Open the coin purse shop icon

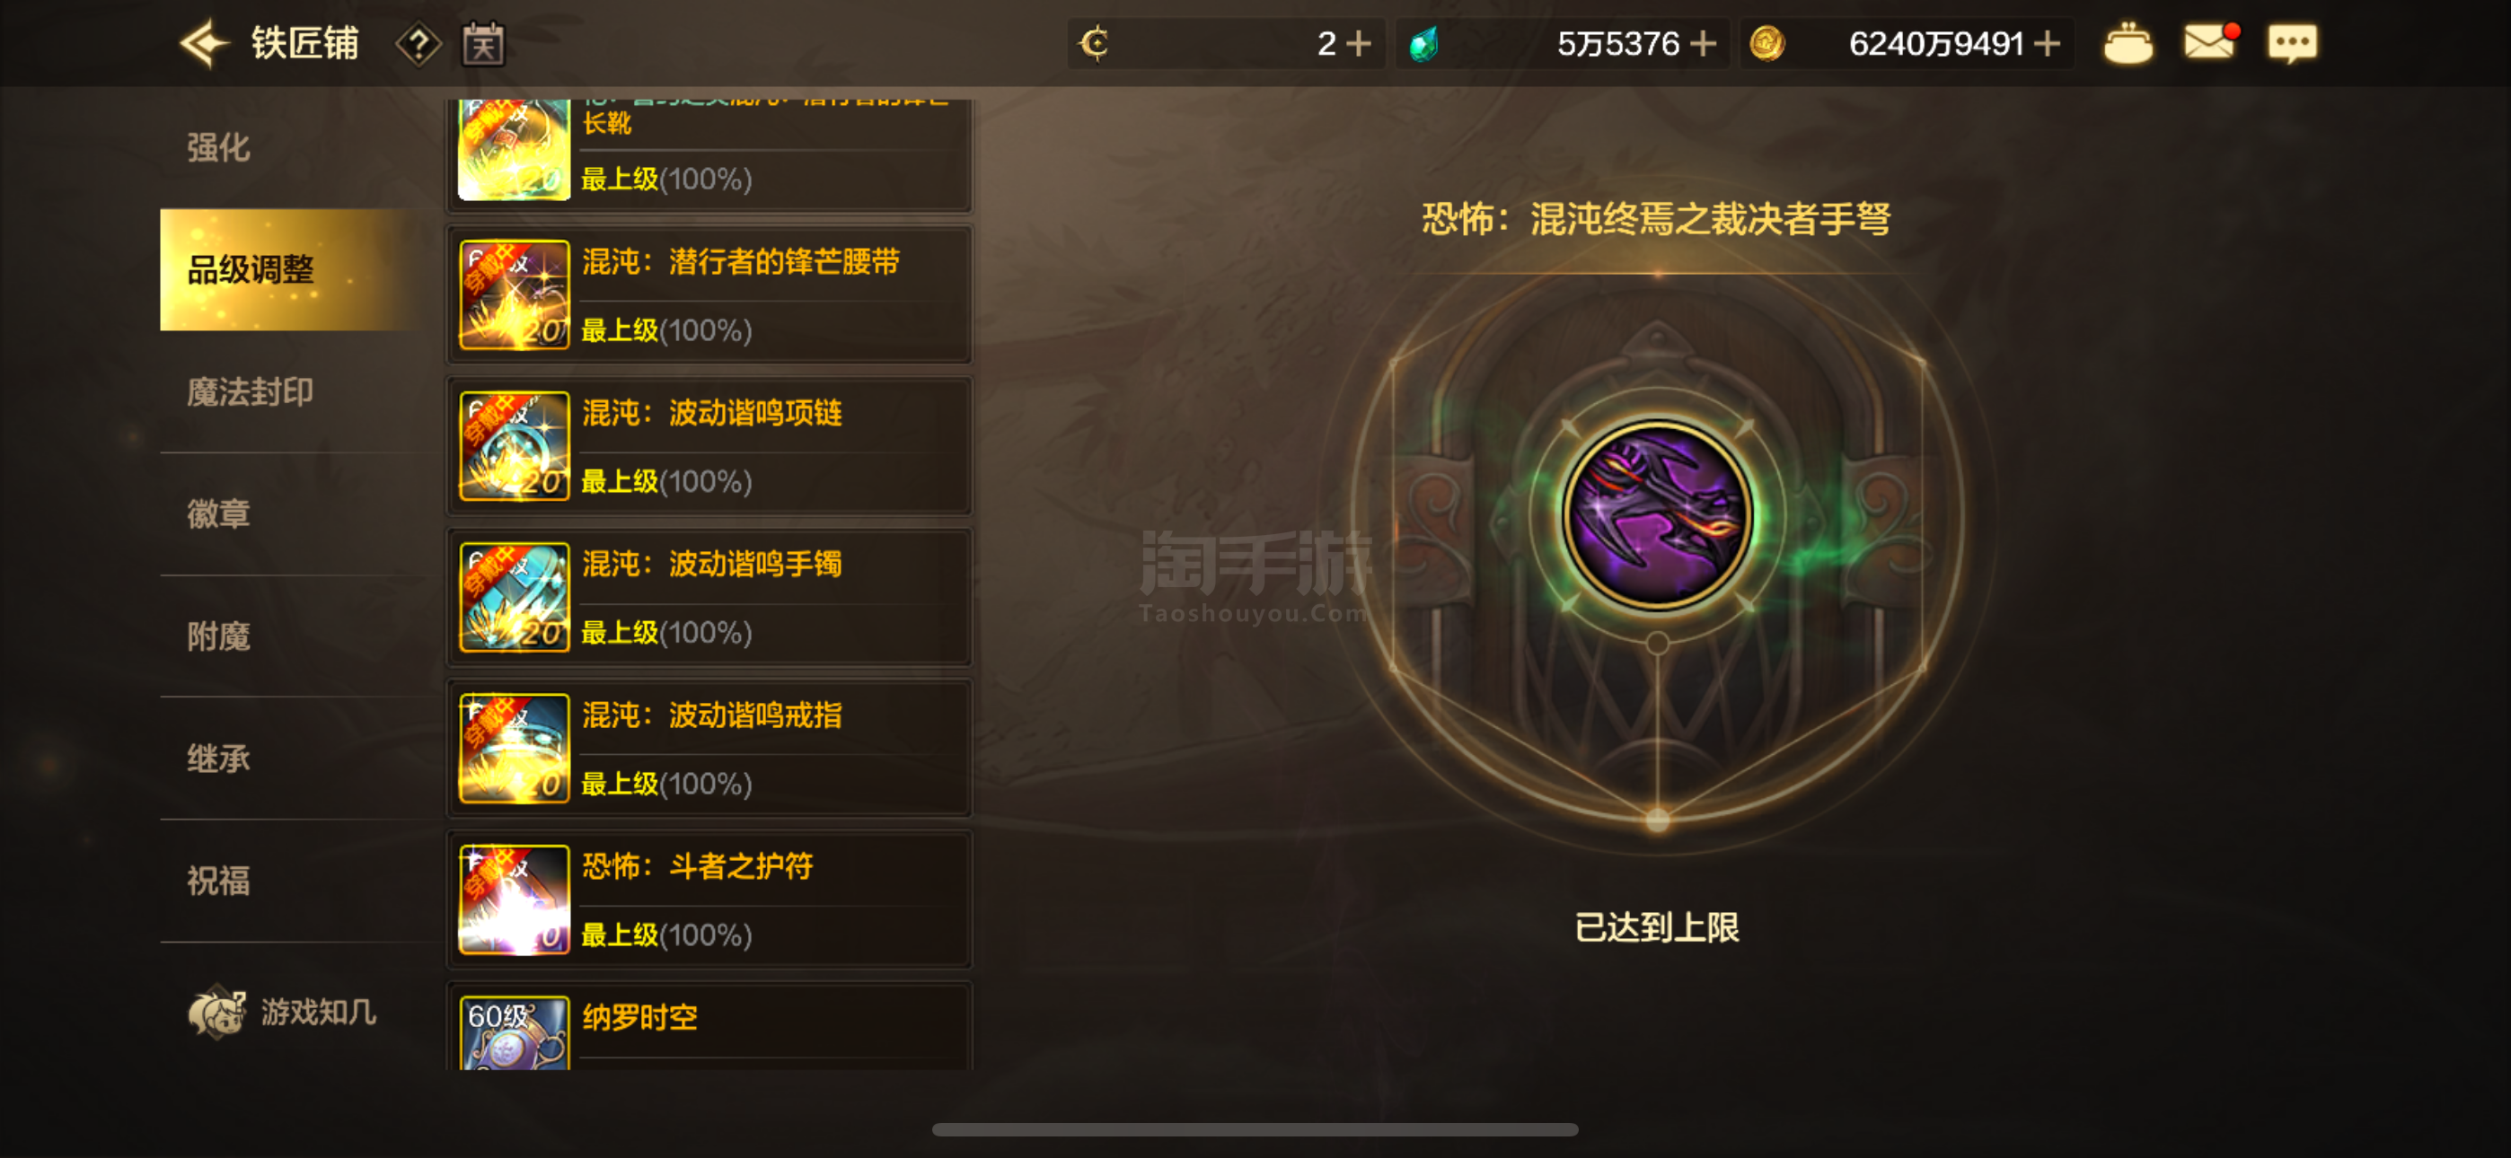(2128, 44)
